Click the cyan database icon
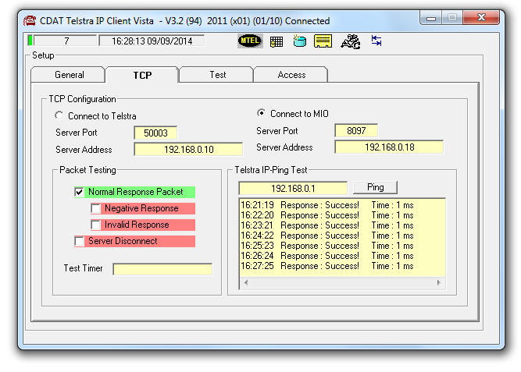Viewport: 521px width, 372px height. [x=299, y=41]
